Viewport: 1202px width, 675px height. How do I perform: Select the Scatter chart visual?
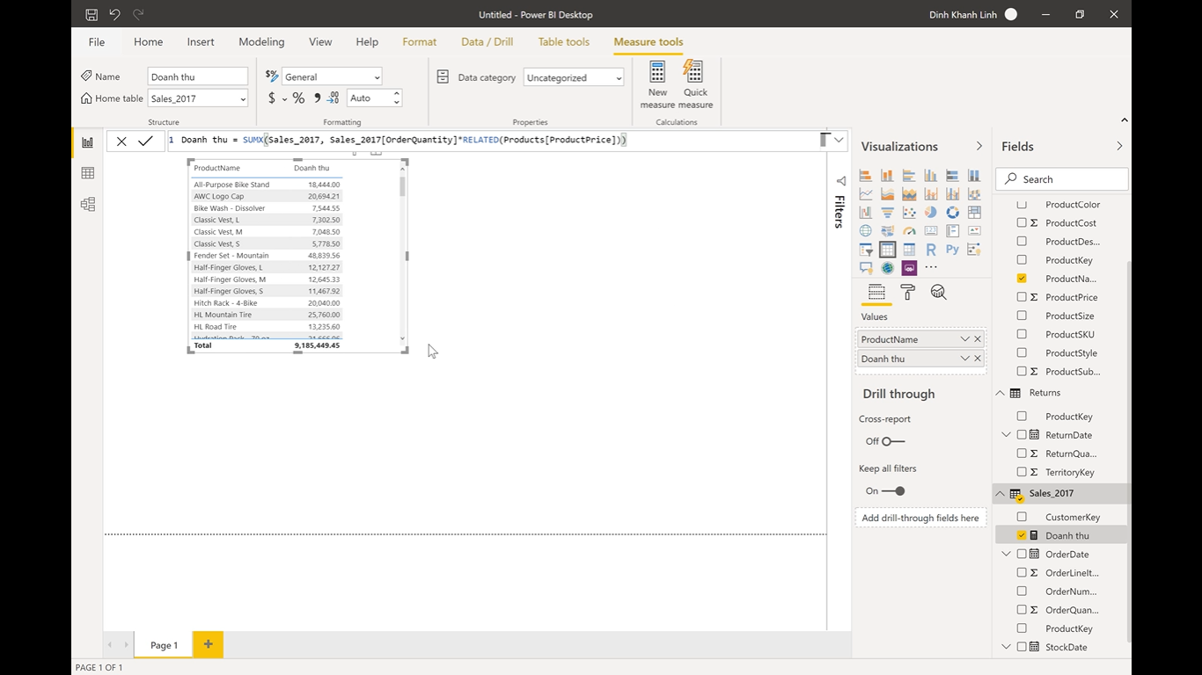(x=909, y=213)
